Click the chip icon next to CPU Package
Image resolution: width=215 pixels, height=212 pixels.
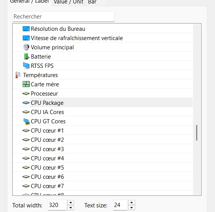26,103
